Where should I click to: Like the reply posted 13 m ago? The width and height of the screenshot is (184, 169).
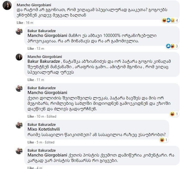[31, 49]
